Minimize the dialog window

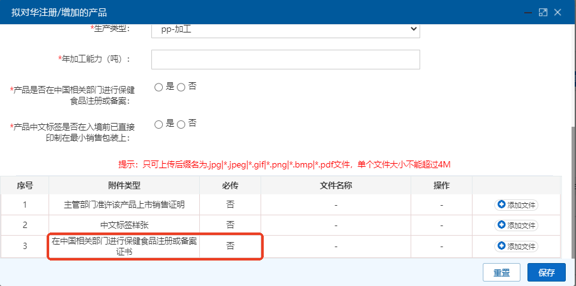pyautogui.click(x=528, y=13)
